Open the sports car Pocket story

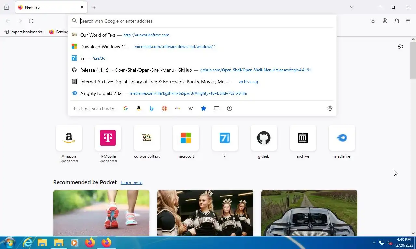coord(309,213)
